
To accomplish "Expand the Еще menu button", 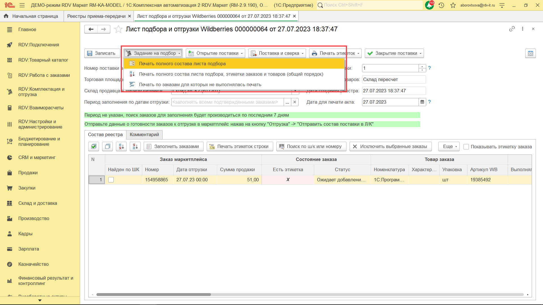I will point(449,146).
